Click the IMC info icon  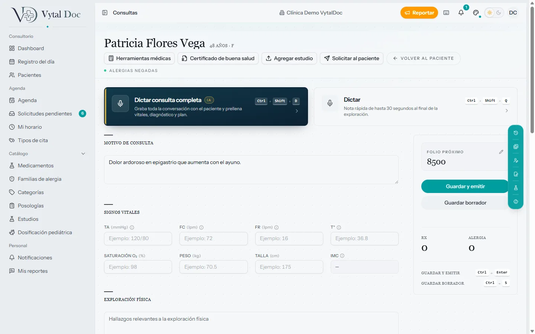pos(342,256)
